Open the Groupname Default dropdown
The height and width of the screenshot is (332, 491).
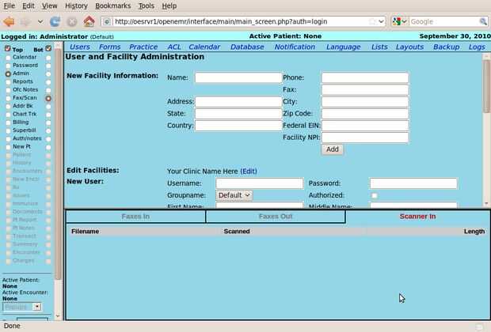pos(234,195)
